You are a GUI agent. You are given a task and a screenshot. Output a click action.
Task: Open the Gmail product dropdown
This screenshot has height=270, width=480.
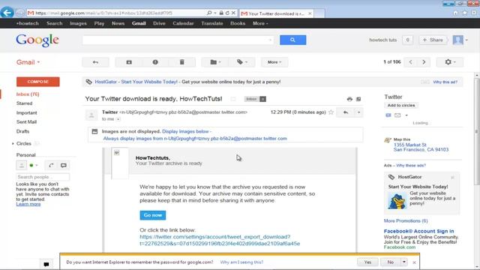click(28, 62)
